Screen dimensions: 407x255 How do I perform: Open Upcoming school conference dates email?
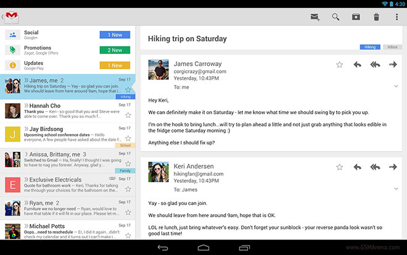click(67, 135)
